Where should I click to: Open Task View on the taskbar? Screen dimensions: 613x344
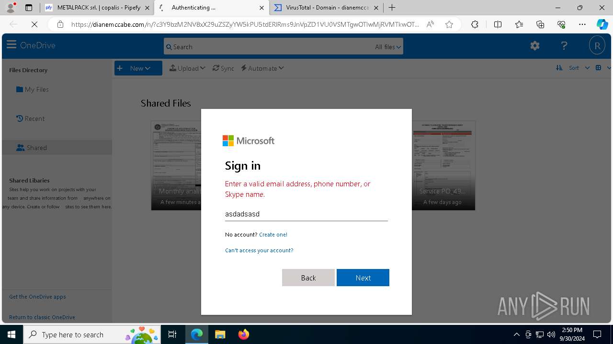click(172, 334)
